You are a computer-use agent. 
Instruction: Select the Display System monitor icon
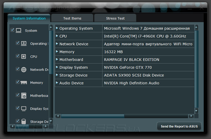[x=24, y=108]
